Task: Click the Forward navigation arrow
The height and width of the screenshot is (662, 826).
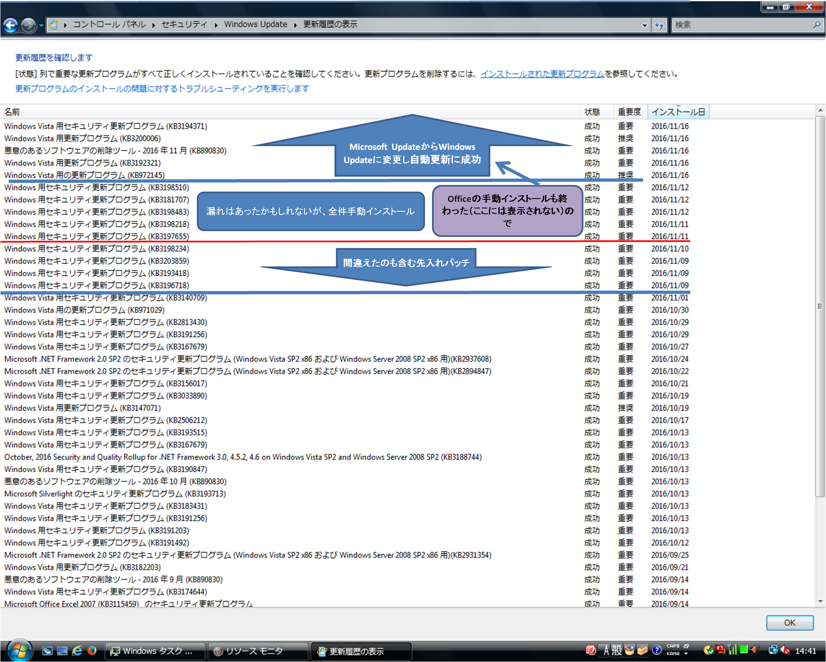Action: (x=28, y=25)
